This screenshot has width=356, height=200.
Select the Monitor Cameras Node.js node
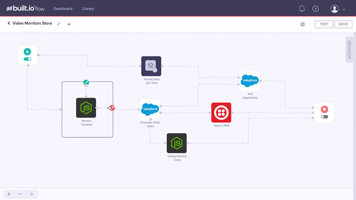click(86, 108)
